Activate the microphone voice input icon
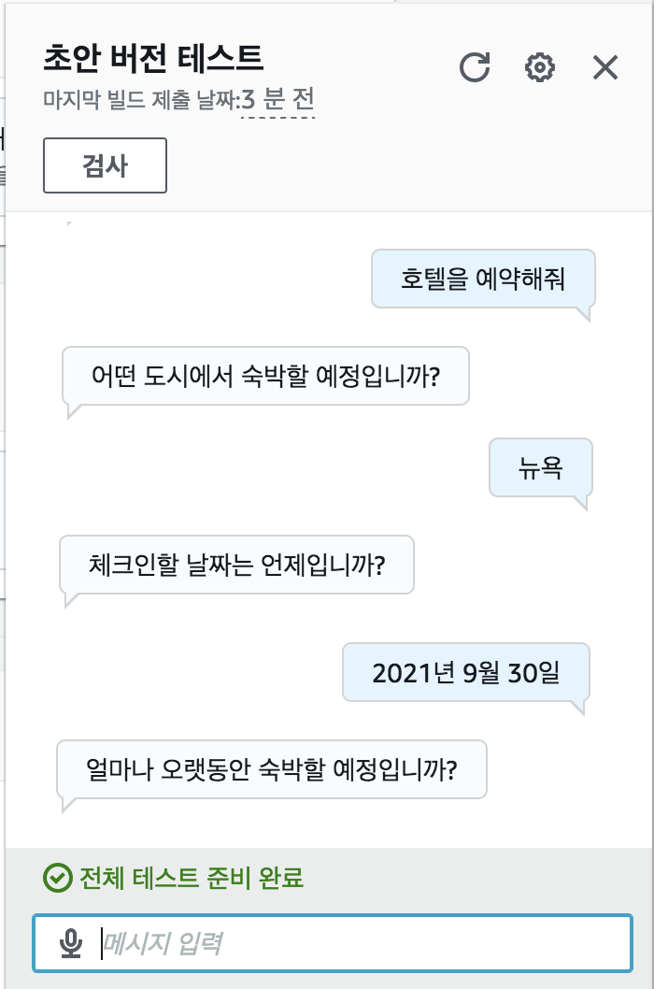Viewport: 654px width, 989px height. (x=71, y=943)
